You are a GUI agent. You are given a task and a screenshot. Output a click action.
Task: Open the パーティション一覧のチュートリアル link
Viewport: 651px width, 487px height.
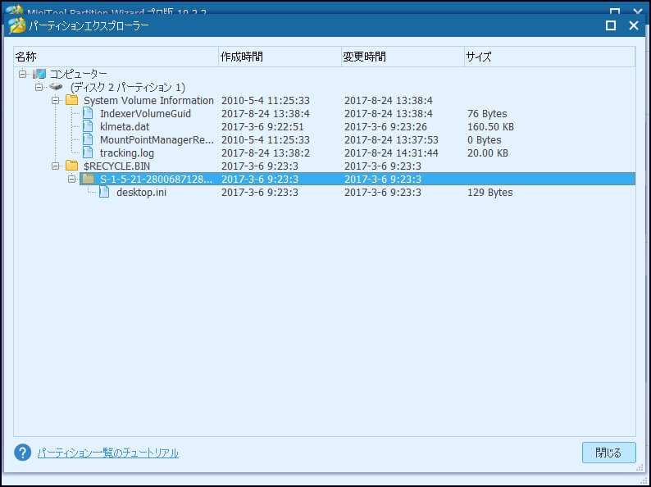(x=108, y=453)
